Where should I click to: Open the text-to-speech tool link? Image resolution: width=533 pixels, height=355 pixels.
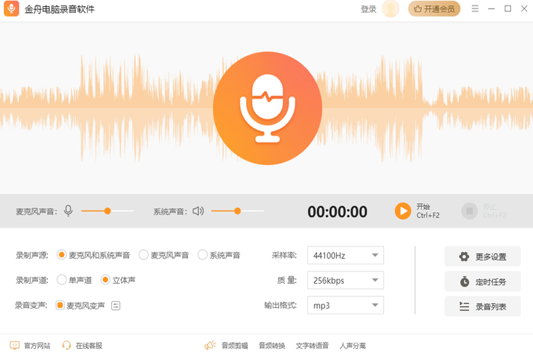tap(312, 346)
